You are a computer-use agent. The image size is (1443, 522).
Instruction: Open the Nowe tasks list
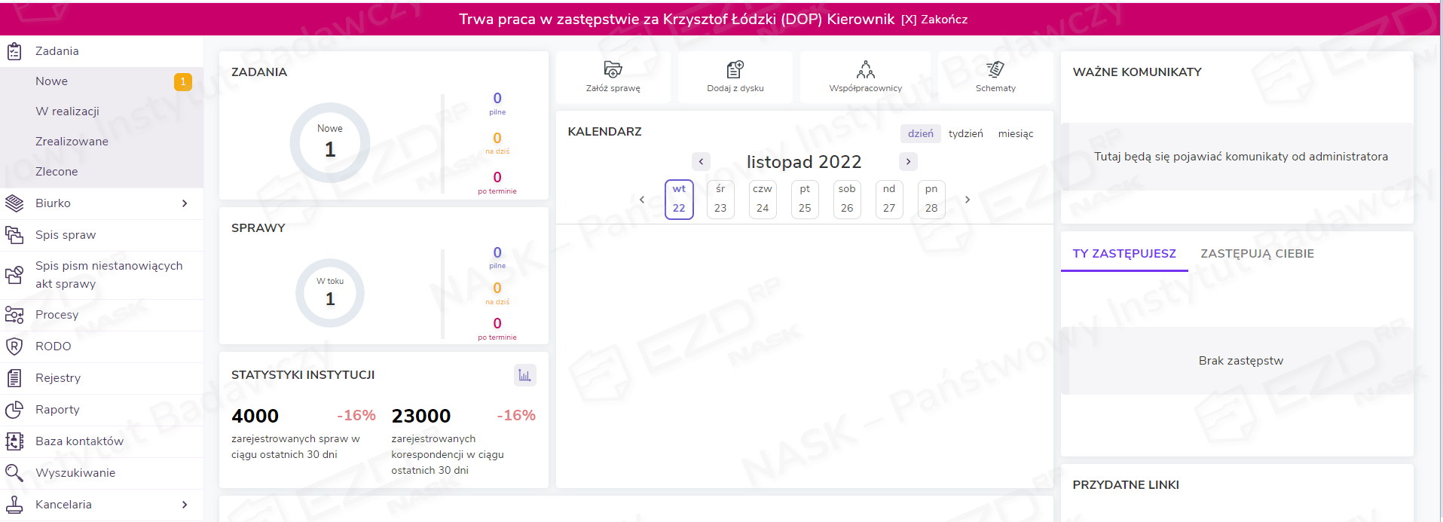click(51, 81)
